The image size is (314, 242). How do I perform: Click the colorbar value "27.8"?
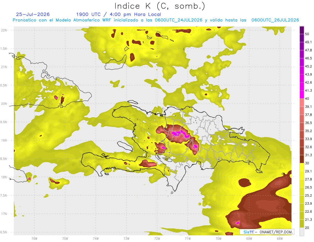pyautogui.click(x=309, y=179)
